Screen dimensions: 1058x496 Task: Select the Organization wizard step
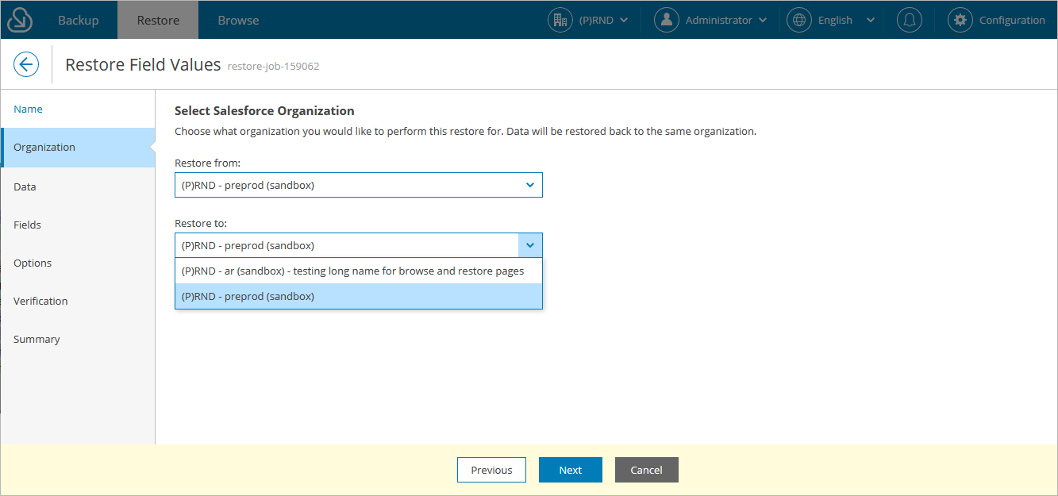tap(78, 147)
